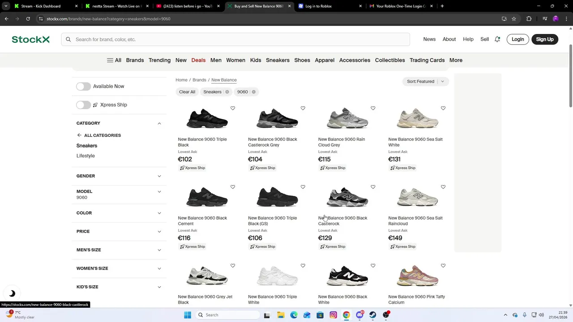573x322 pixels.
Task: Favorite the 9060 Triple Black (GS) heart
Action: pos(303,187)
